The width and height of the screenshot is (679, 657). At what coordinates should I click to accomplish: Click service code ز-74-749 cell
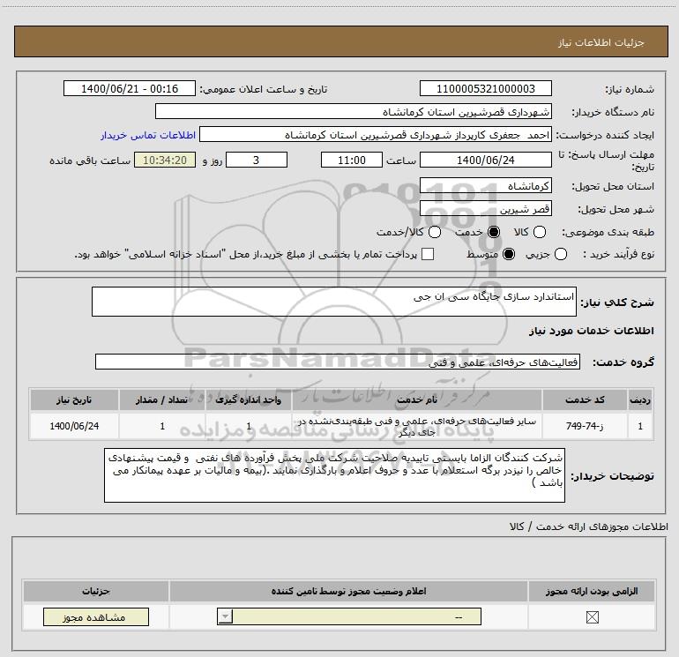click(585, 426)
